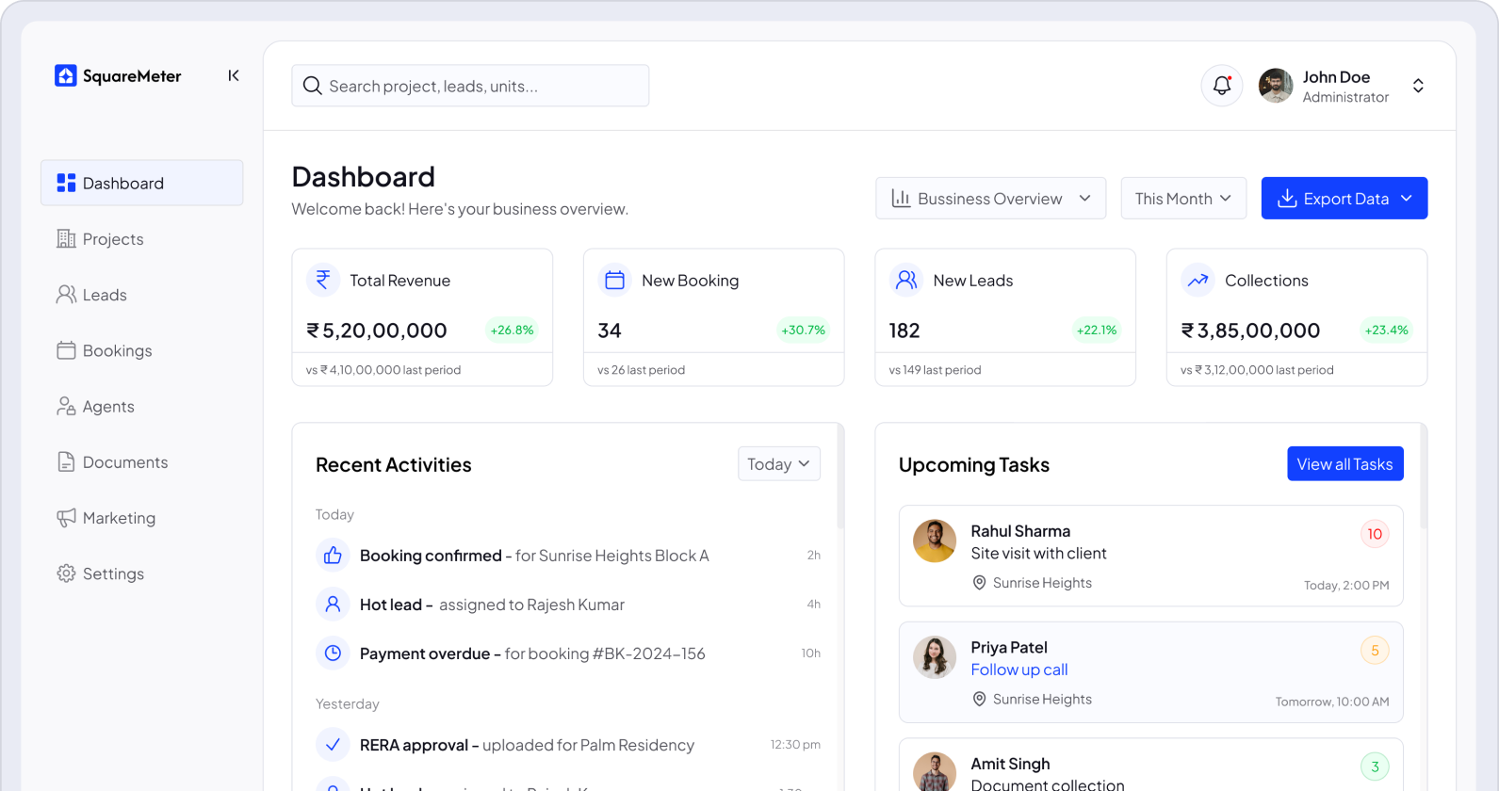Open the Leads sidebar menu item
Screen dimensions: 1499x791
[x=104, y=295]
